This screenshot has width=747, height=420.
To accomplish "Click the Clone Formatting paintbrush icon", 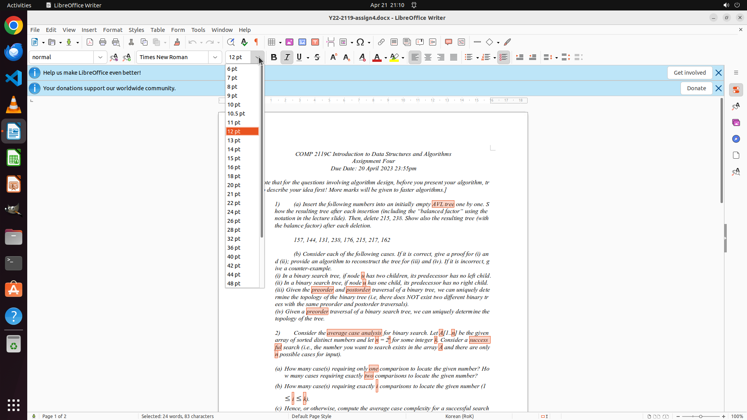I will tap(177, 42).
